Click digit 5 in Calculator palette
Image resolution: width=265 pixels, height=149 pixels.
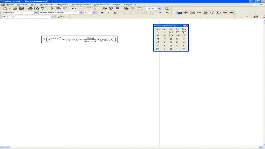point(171,42)
